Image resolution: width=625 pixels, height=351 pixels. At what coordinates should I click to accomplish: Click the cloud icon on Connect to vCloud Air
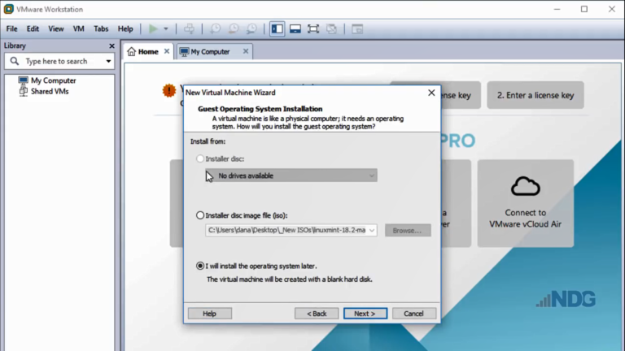pos(526,186)
